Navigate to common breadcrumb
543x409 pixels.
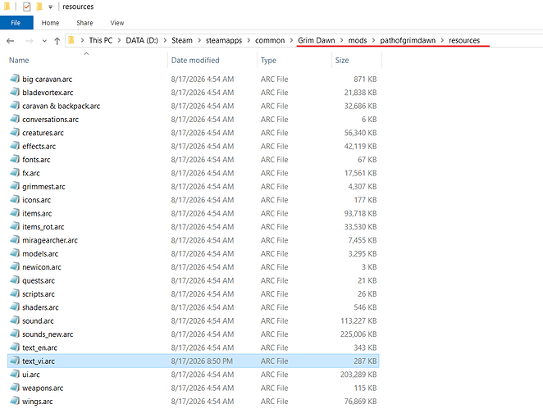[270, 40]
